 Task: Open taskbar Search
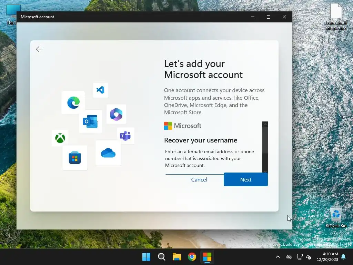pos(161,257)
